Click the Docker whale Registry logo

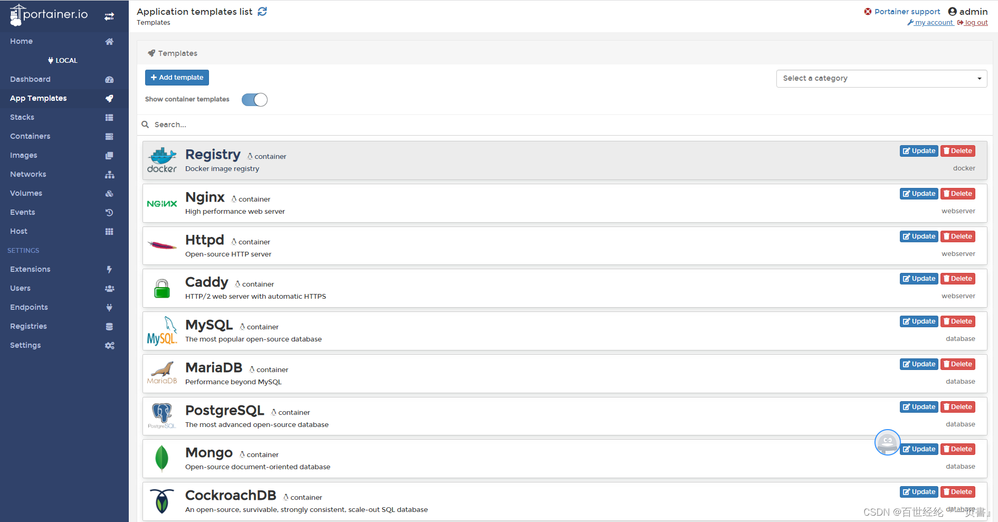click(162, 160)
